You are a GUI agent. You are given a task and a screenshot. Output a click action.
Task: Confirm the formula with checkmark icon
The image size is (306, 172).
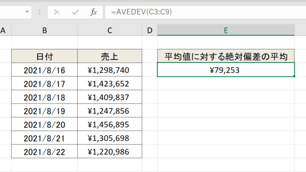tap(76, 12)
